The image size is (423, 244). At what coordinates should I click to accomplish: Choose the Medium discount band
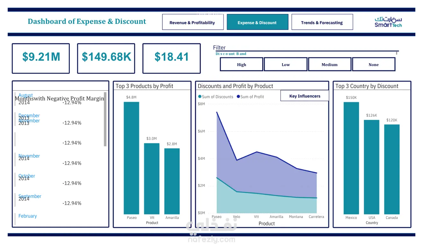click(x=330, y=64)
